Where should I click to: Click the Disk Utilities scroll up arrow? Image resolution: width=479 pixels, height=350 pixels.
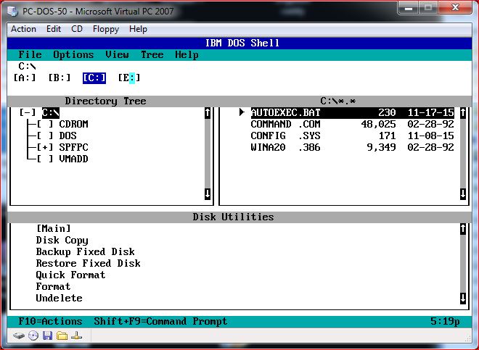(463, 228)
